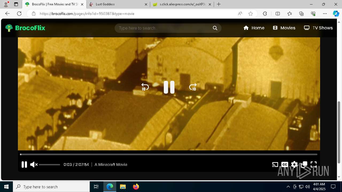Open Browser essentials
Viewport: 342px width, 192px height.
pyautogui.click(x=313, y=14)
